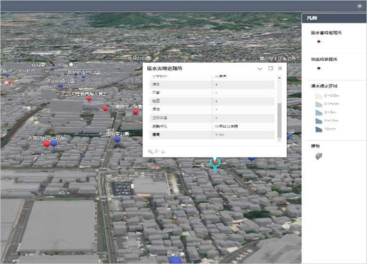Click the 古賀団地区公民館 map label

click(x=47, y=138)
